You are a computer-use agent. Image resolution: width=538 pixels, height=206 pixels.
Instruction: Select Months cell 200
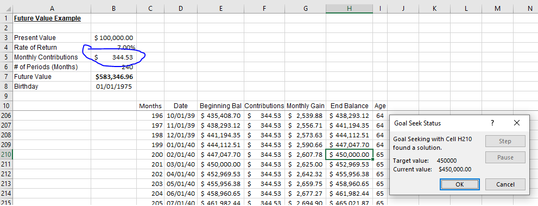pos(150,155)
